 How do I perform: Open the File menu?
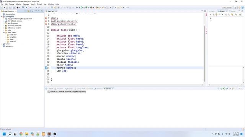[x=2, y=4]
